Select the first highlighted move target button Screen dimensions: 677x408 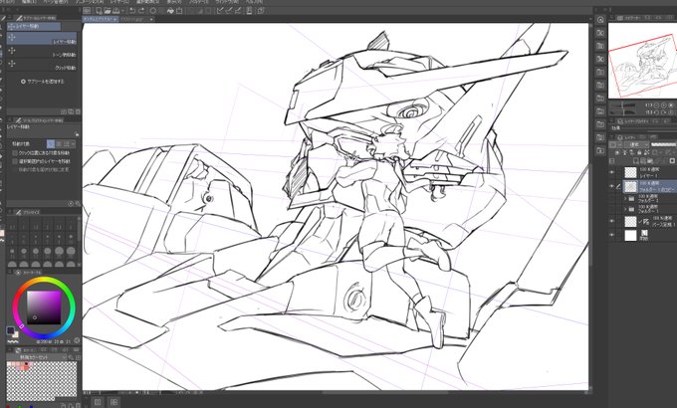51,143
